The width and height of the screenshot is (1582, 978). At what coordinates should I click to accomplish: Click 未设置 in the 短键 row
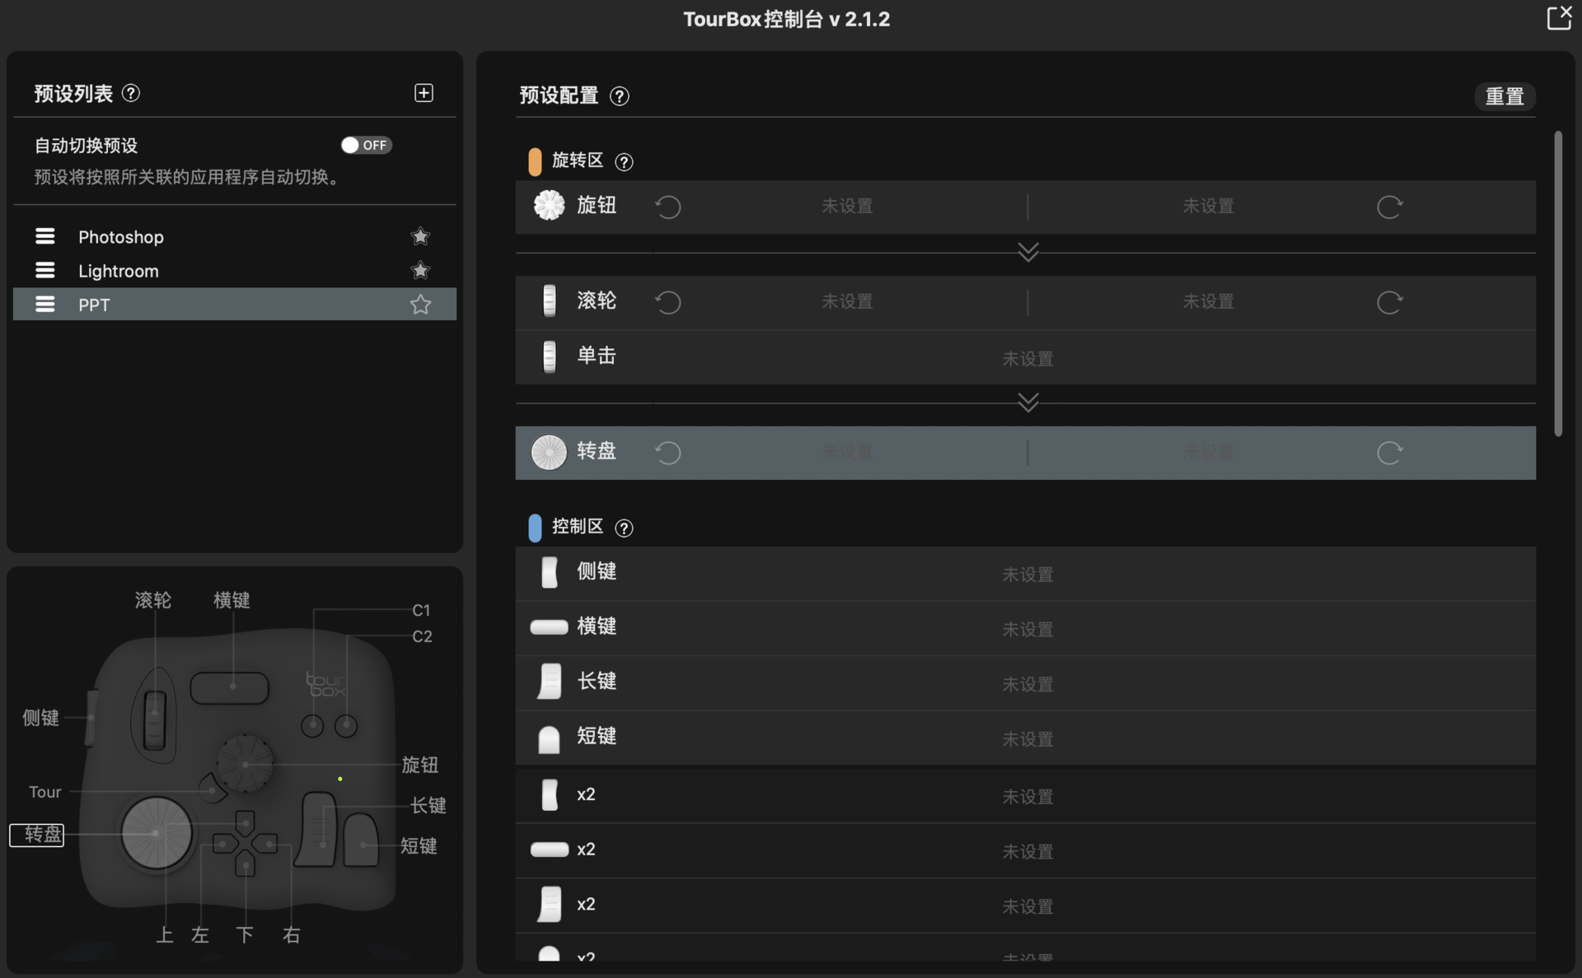coord(1027,739)
